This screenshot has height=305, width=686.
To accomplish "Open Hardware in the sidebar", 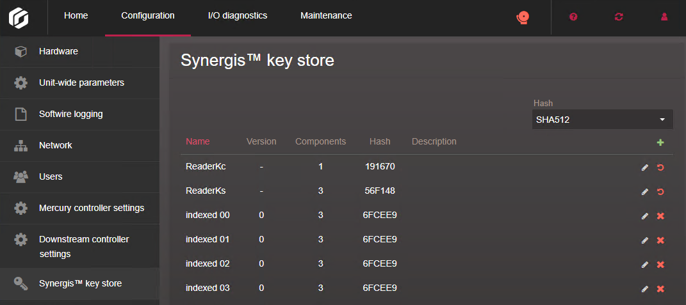I will click(x=58, y=51).
